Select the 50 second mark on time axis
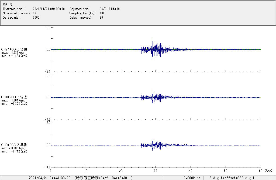The image size is (276, 180). pyautogui.click(x=226, y=171)
